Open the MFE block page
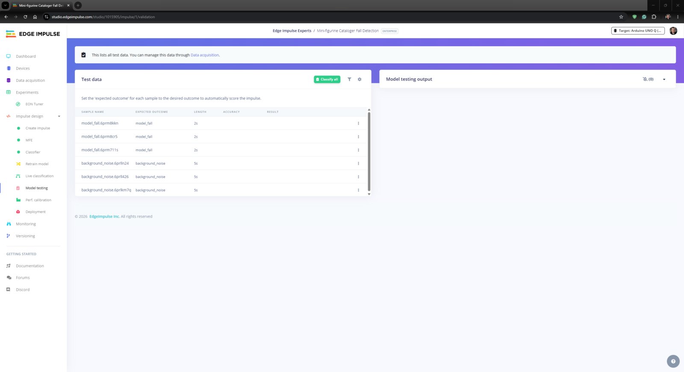 29,140
